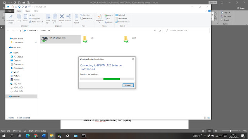Viewport: 248px width, 139px height.
Task: Open the shared folder next to the printer
Action: tap(85, 39)
